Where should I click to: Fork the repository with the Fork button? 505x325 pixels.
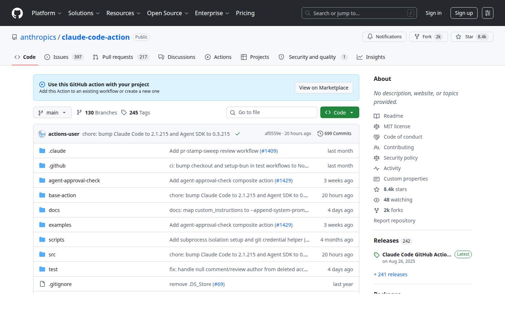tap(429, 37)
